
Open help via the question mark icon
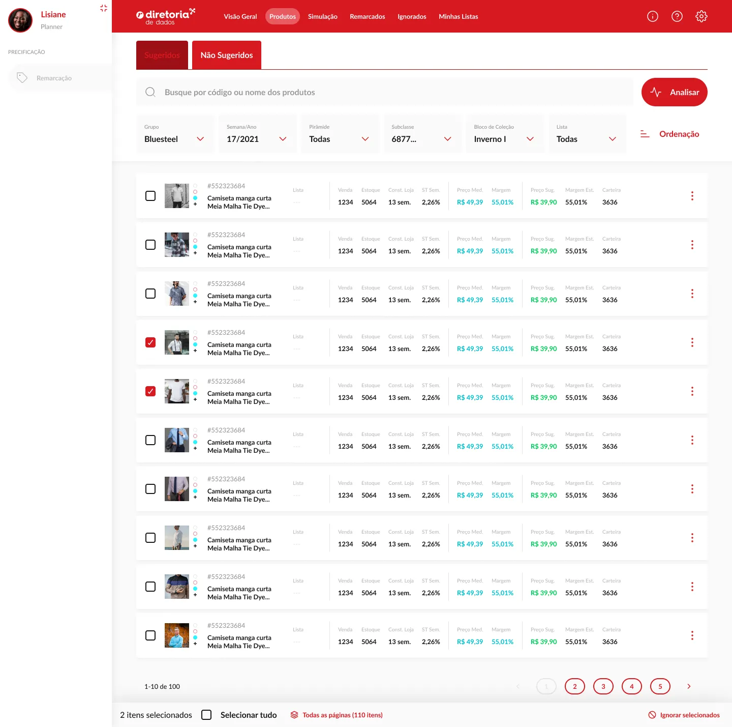point(677,16)
